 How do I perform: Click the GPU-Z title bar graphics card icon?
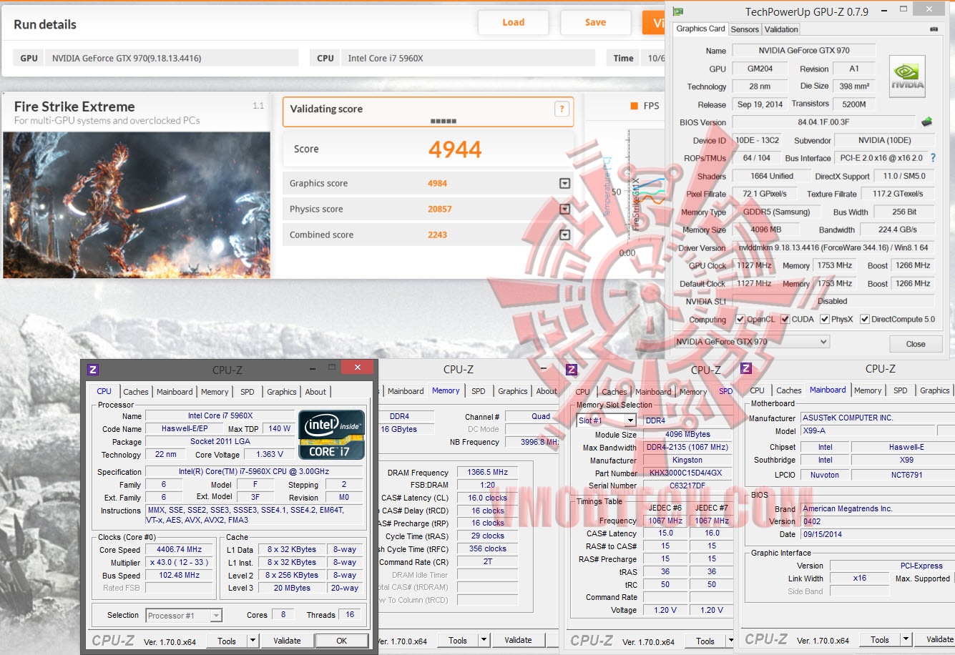pos(678,11)
